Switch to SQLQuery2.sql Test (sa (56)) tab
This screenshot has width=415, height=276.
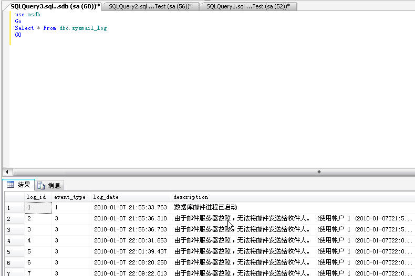[150, 6]
